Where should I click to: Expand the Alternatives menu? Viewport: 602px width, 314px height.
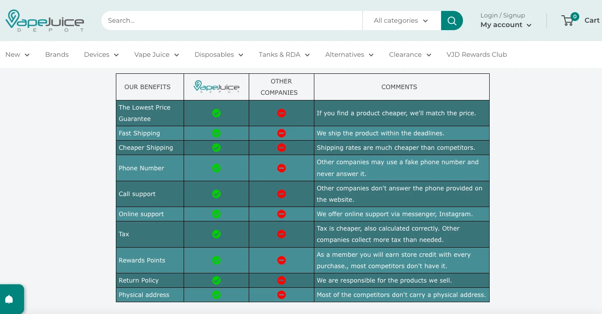tap(349, 55)
